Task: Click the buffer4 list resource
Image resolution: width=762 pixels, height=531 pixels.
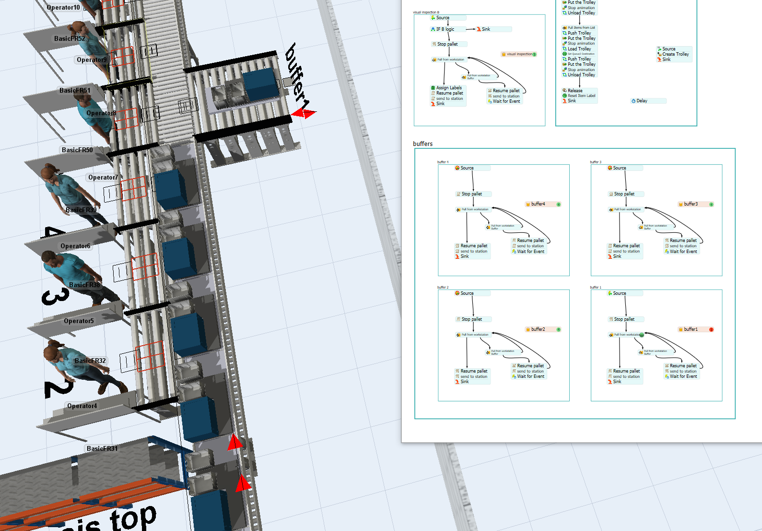Action: tap(538, 204)
